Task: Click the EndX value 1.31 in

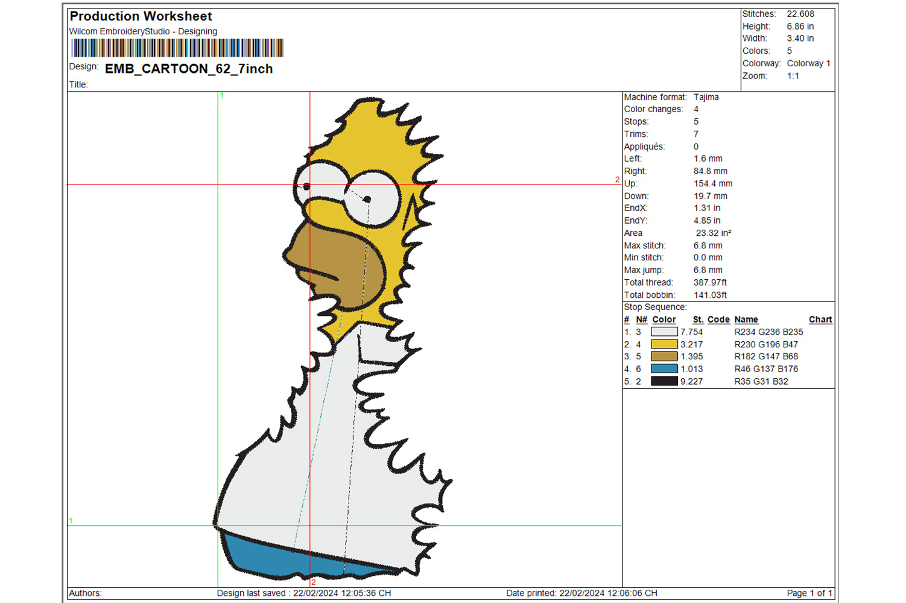Action: point(707,208)
